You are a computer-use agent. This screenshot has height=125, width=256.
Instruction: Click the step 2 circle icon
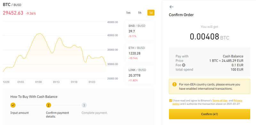pyautogui.click(x=49, y=105)
